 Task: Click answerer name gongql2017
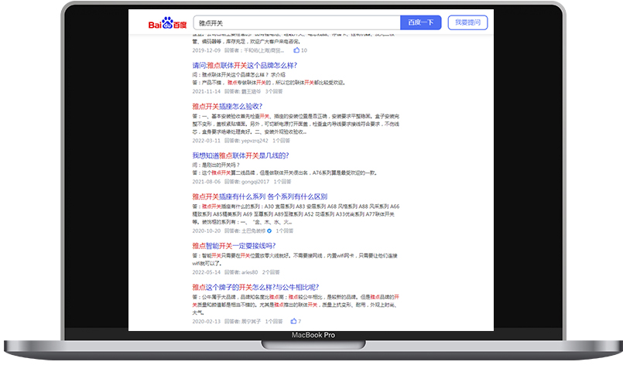(255, 182)
